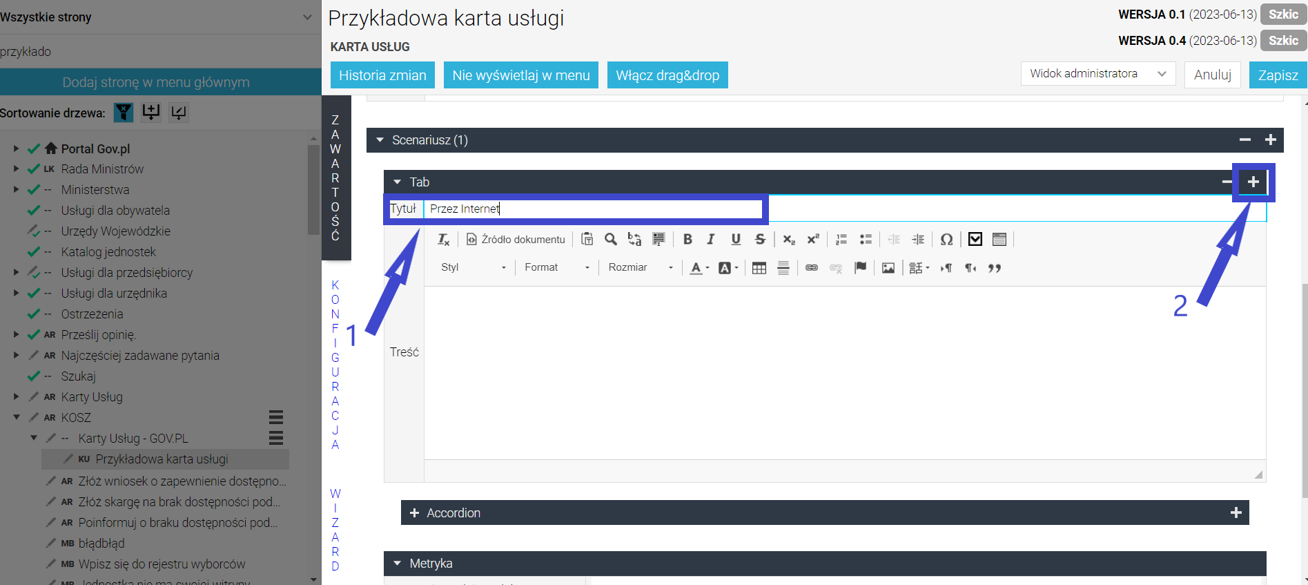
Task: Collapse the Scenariusz (1) section
Action: click(380, 140)
